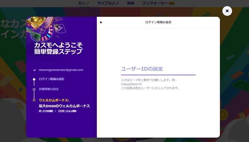Select the 詳細情報の設定 step
Screen dimensions: 249x142
coord(49,89)
